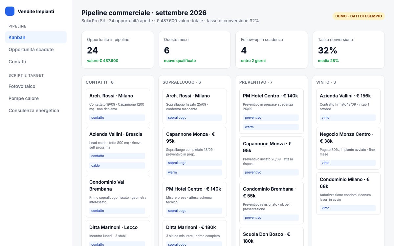Click vinto tag on Azienda Vallini card
This screenshot has width=394, height=246.
[x=348, y=117]
